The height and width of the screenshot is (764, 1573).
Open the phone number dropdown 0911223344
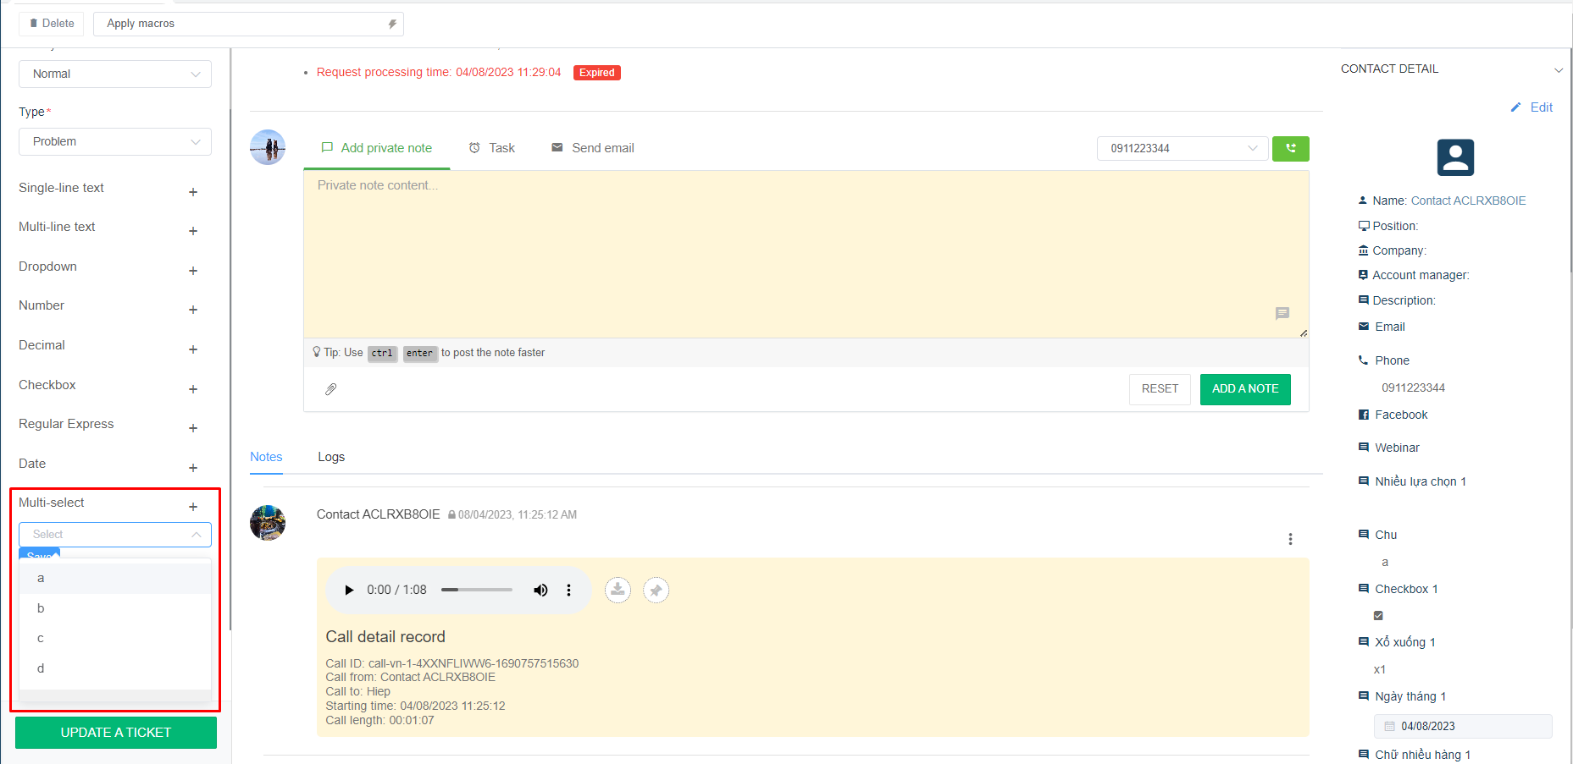pos(1183,149)
